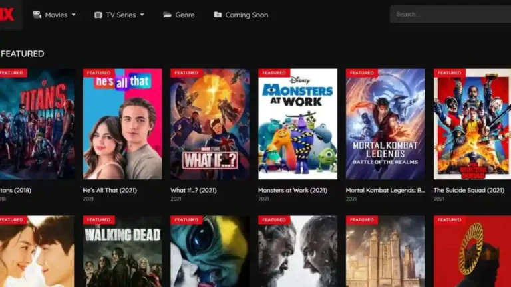This screenshot has width=511, height=287.
Task: Expand the Movies dropdown arrow
Action: coord(74,15)
